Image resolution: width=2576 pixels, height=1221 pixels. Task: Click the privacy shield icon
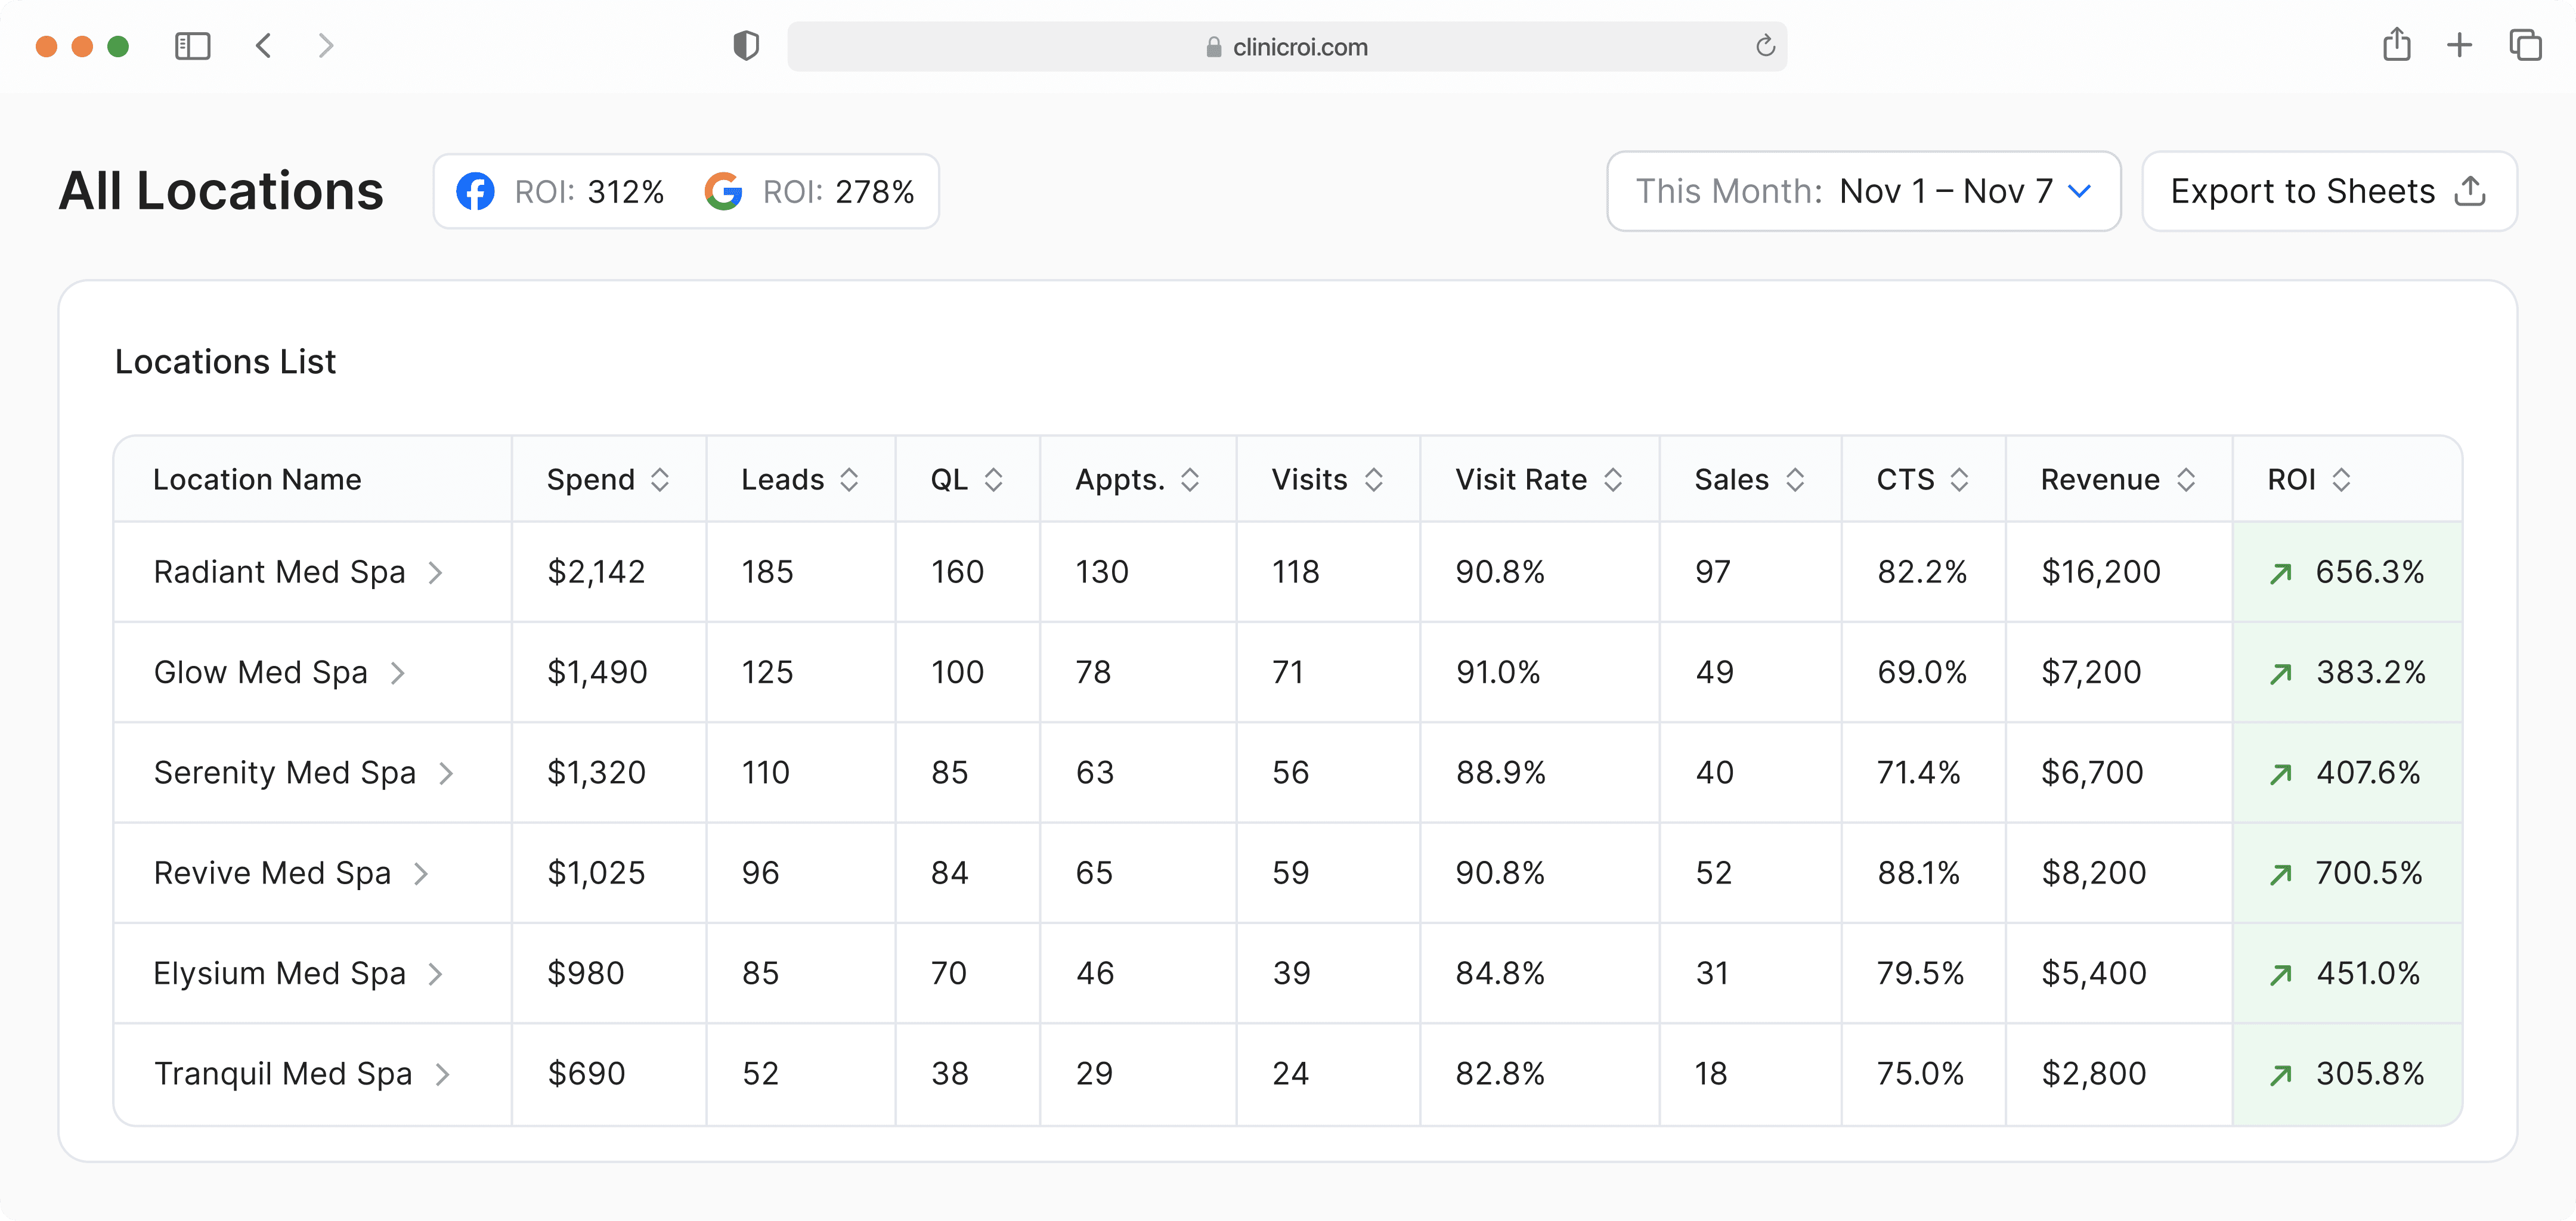pos(745,45)
